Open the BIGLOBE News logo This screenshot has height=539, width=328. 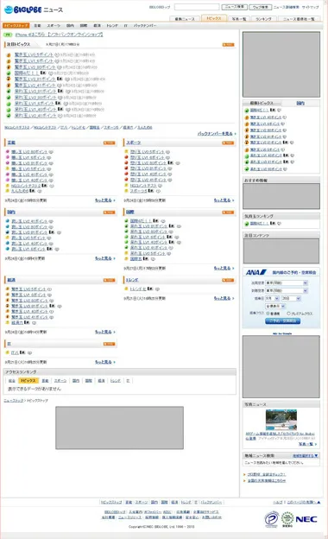pyautogui.click(x=34, y=10)
